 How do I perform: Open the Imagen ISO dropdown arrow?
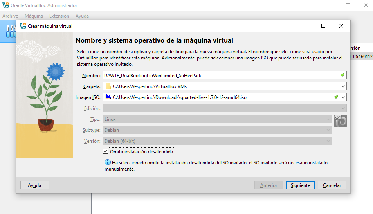click(x=343, y=97)
